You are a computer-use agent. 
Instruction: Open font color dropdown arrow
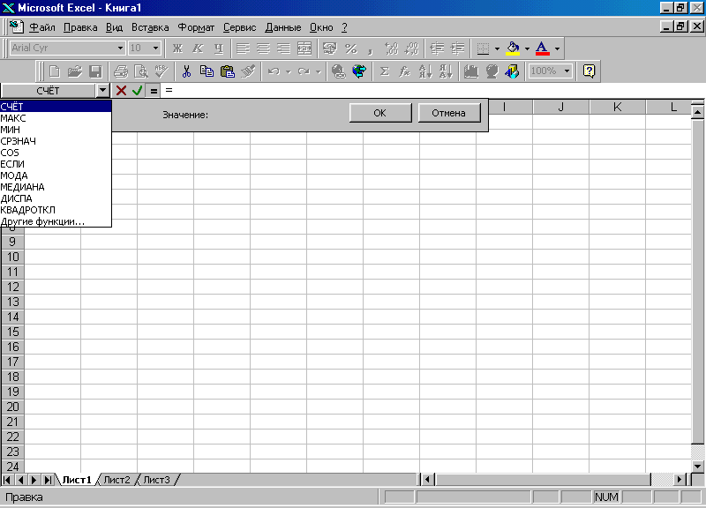[x=557, y=49]
